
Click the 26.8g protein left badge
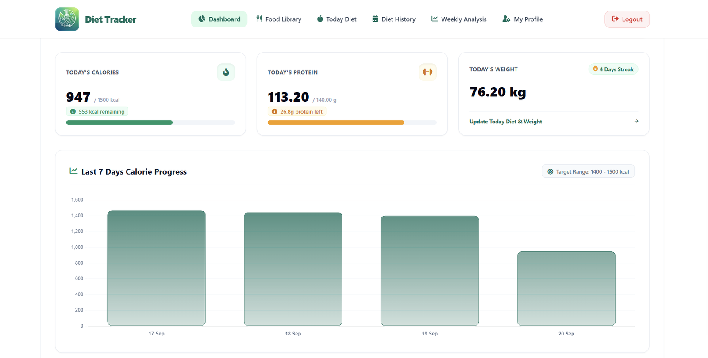click(x=297, y=111)
